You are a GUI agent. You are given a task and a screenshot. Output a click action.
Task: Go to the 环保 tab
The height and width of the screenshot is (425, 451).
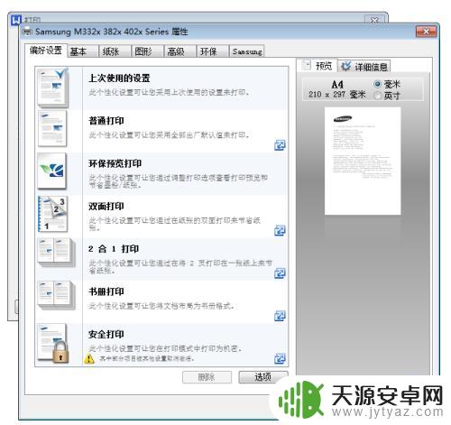click(213, 51)
